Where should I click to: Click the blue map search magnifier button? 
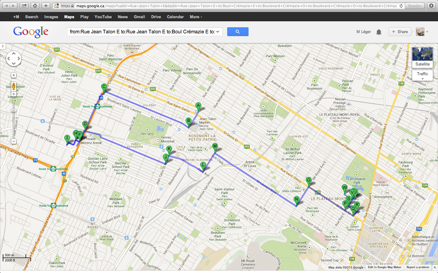pos(238,32)
